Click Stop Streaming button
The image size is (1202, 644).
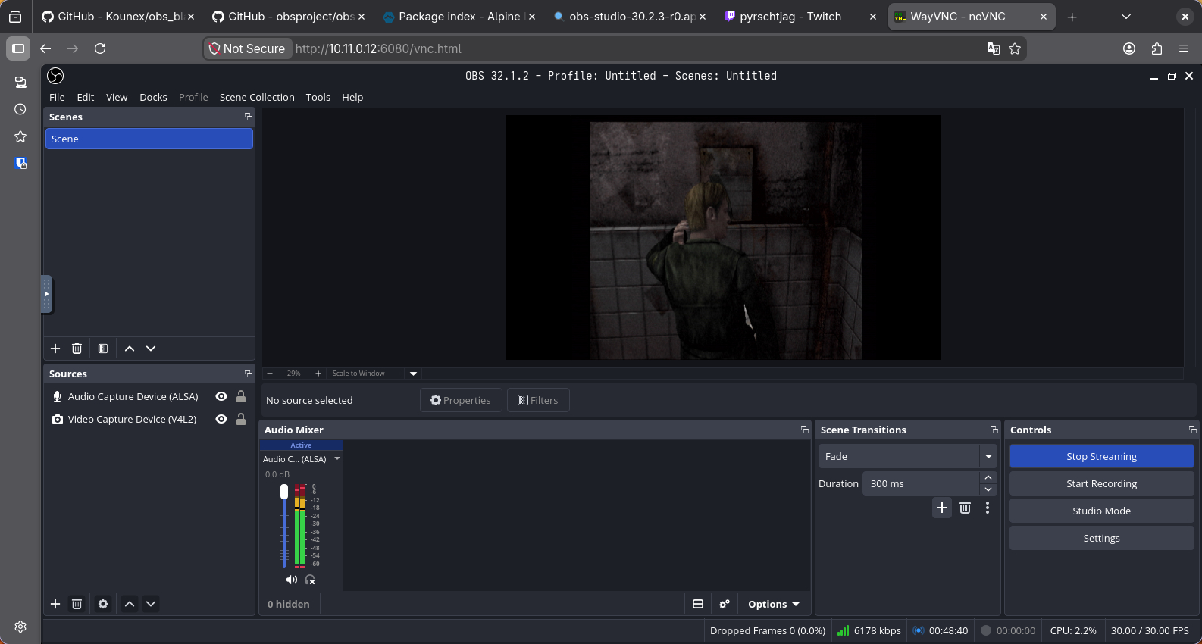1101,456
